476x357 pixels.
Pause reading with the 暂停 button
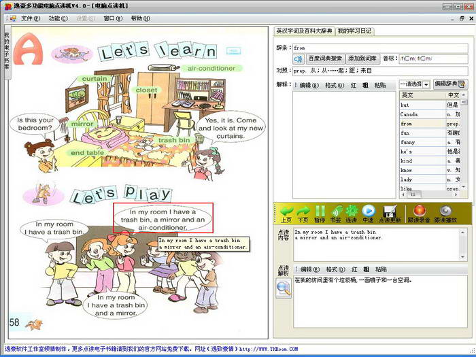pyautogui.click(x=320, y=214)
